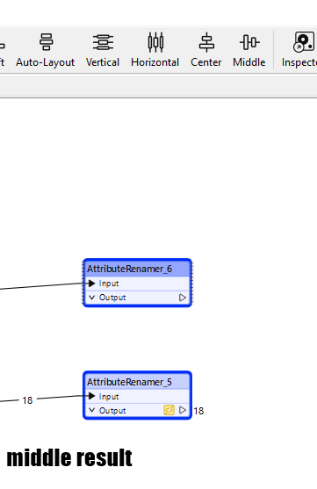Click the Input port arrow of AttributeRenamer_6
Screen dimensions: 317x489
tap(91, 284)
